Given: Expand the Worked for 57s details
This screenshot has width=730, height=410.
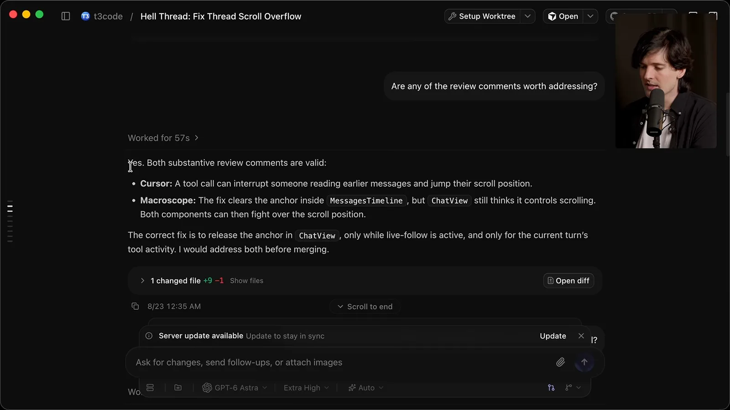Looking at the screenshot, I should (x=163, y=138).
